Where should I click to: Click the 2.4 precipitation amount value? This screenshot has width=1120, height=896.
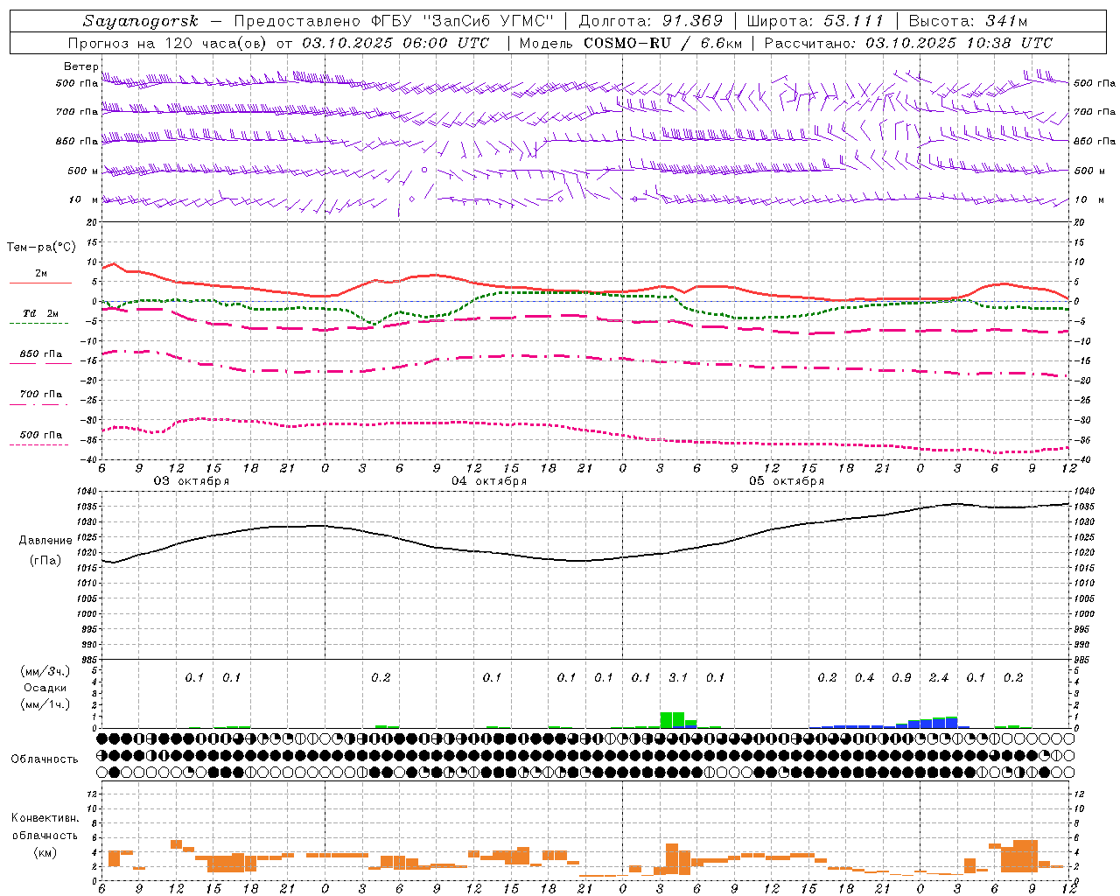(939, 678)
